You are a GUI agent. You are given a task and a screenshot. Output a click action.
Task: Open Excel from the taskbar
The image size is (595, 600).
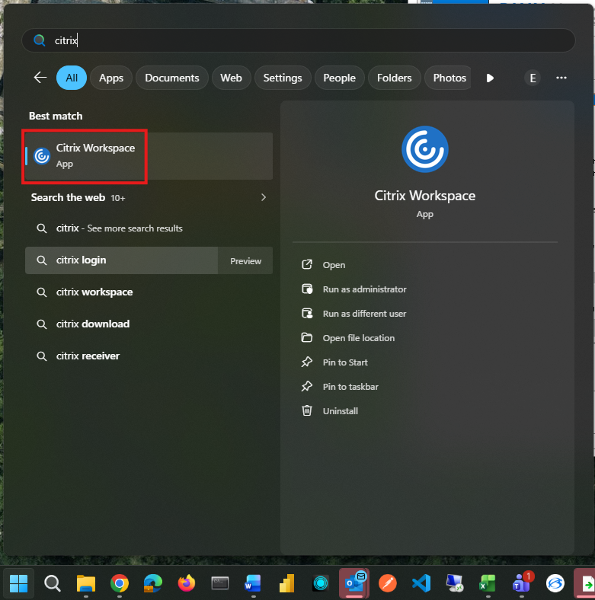488,583
